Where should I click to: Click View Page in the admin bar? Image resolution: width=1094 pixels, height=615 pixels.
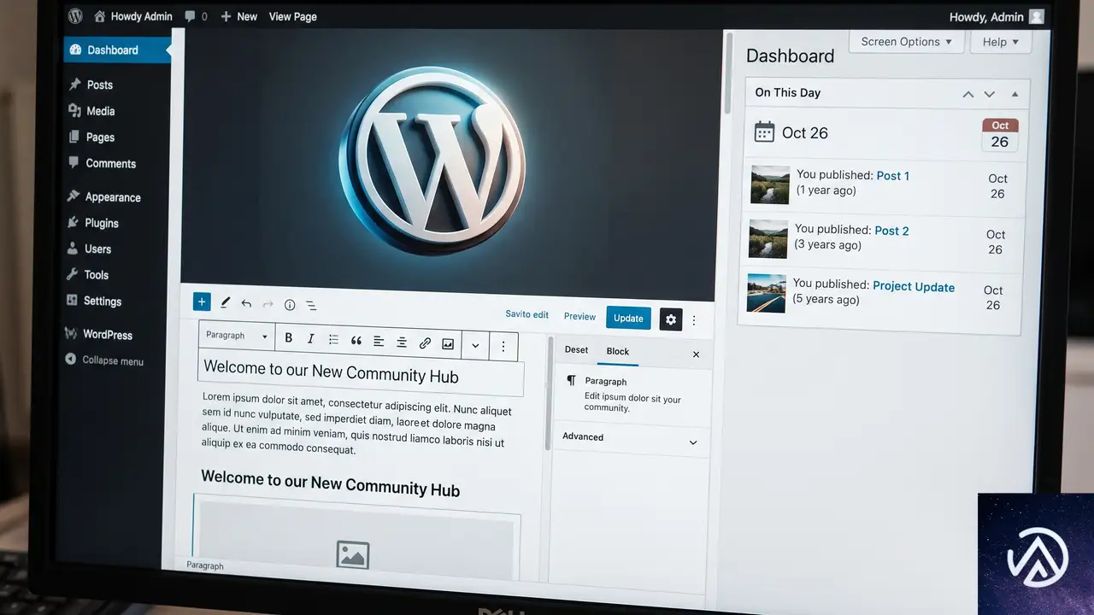(x=293, y=16)
